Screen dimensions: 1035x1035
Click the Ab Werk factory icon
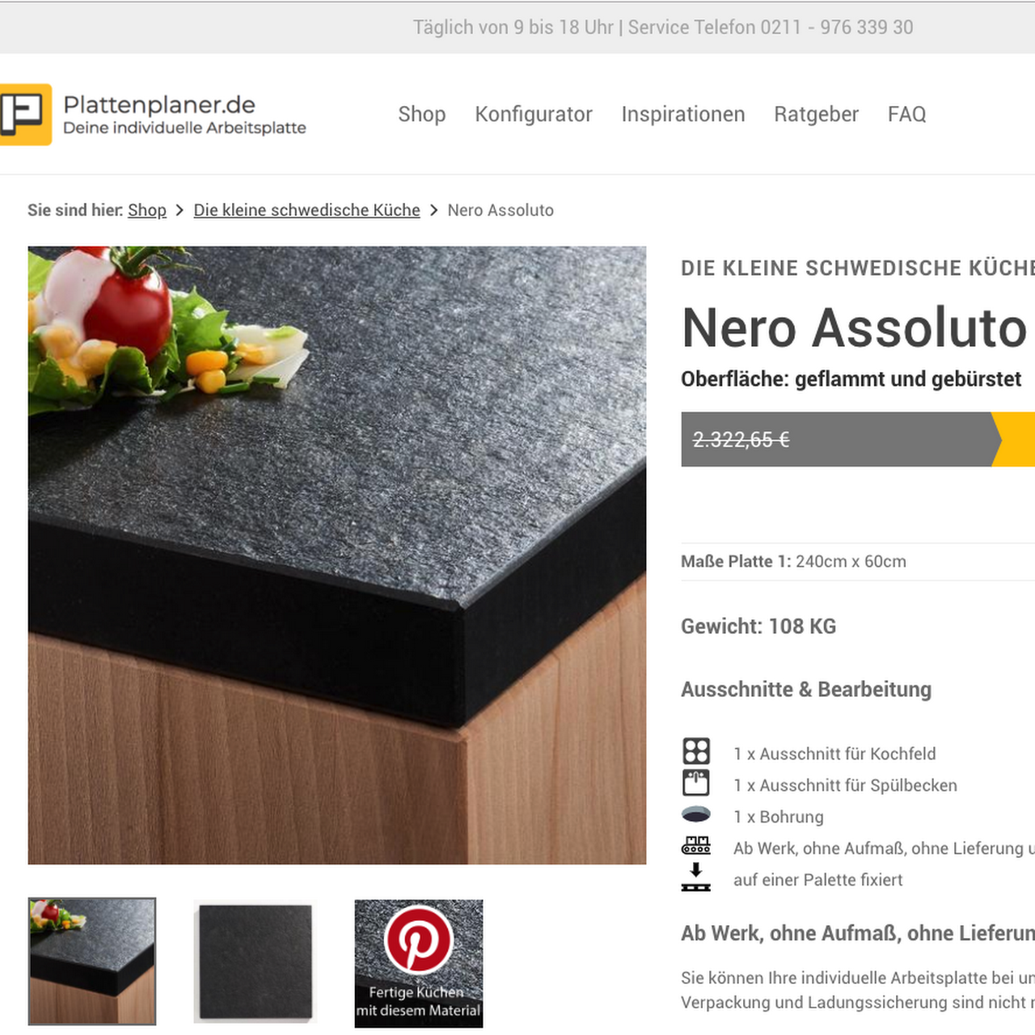pos(696,846)
